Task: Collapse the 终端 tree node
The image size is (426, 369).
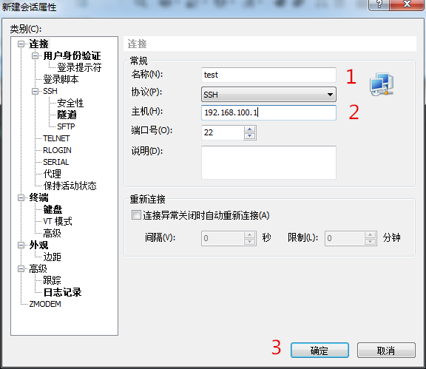Action: click(21, 197)
